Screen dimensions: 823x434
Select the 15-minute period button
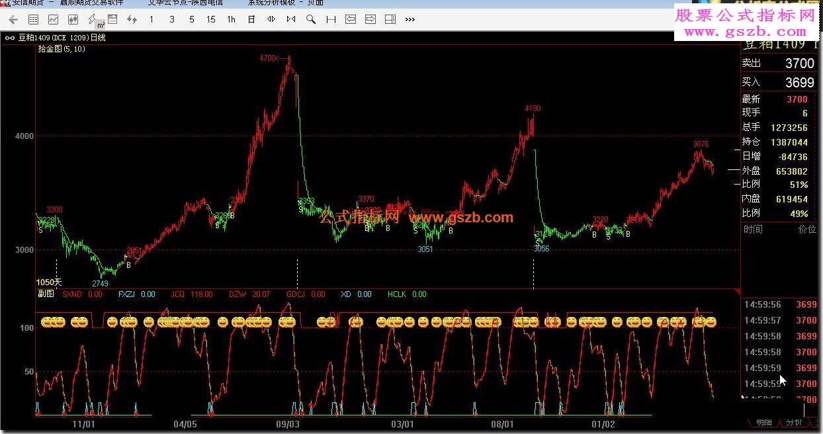coord(211,20)
